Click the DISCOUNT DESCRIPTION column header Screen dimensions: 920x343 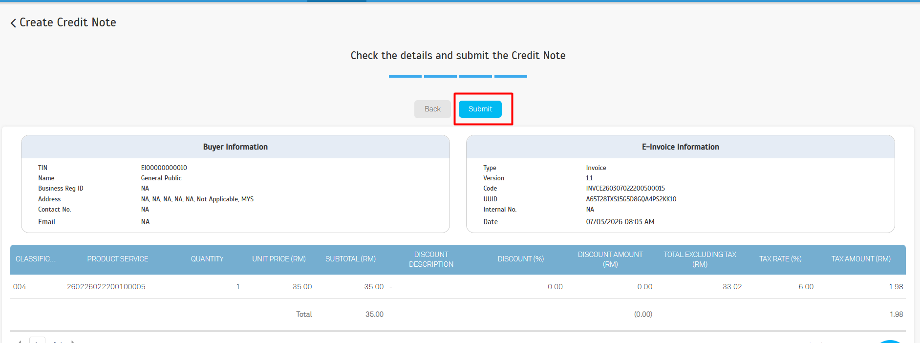point(431,259)
